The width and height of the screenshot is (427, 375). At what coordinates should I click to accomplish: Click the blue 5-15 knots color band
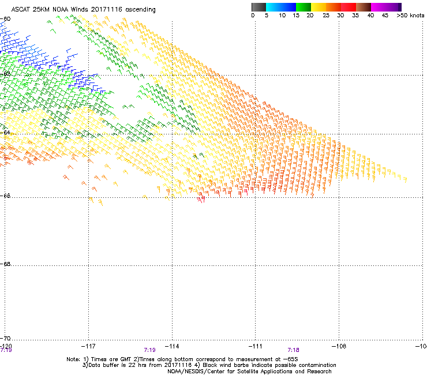coord(281,7)
